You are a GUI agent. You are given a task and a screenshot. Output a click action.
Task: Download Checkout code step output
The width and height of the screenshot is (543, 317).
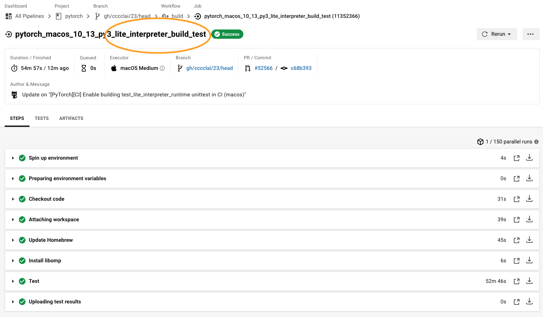coord(529,199)
